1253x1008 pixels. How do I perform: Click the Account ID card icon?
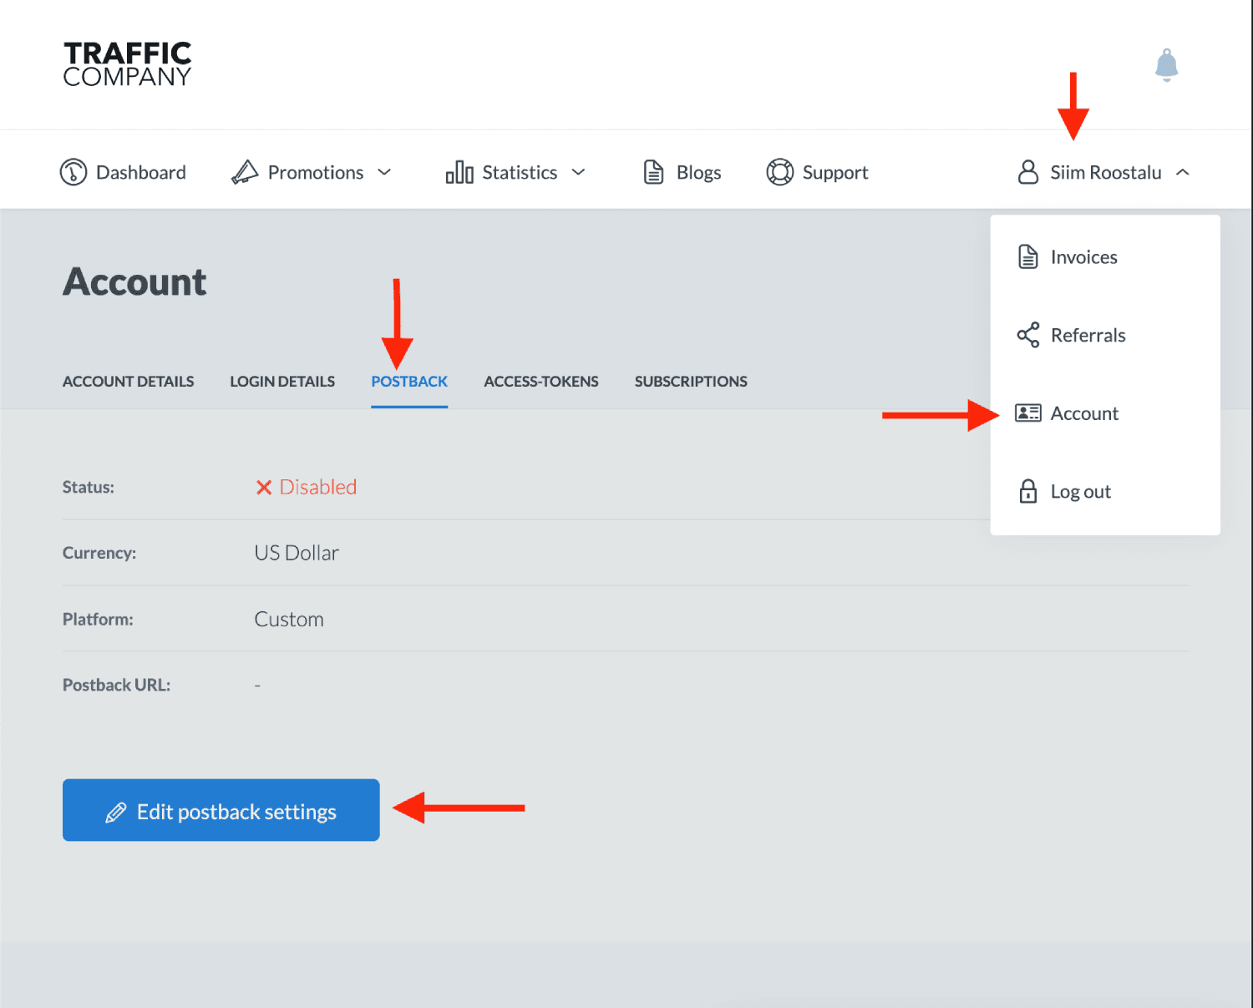tap(1028, 413)
